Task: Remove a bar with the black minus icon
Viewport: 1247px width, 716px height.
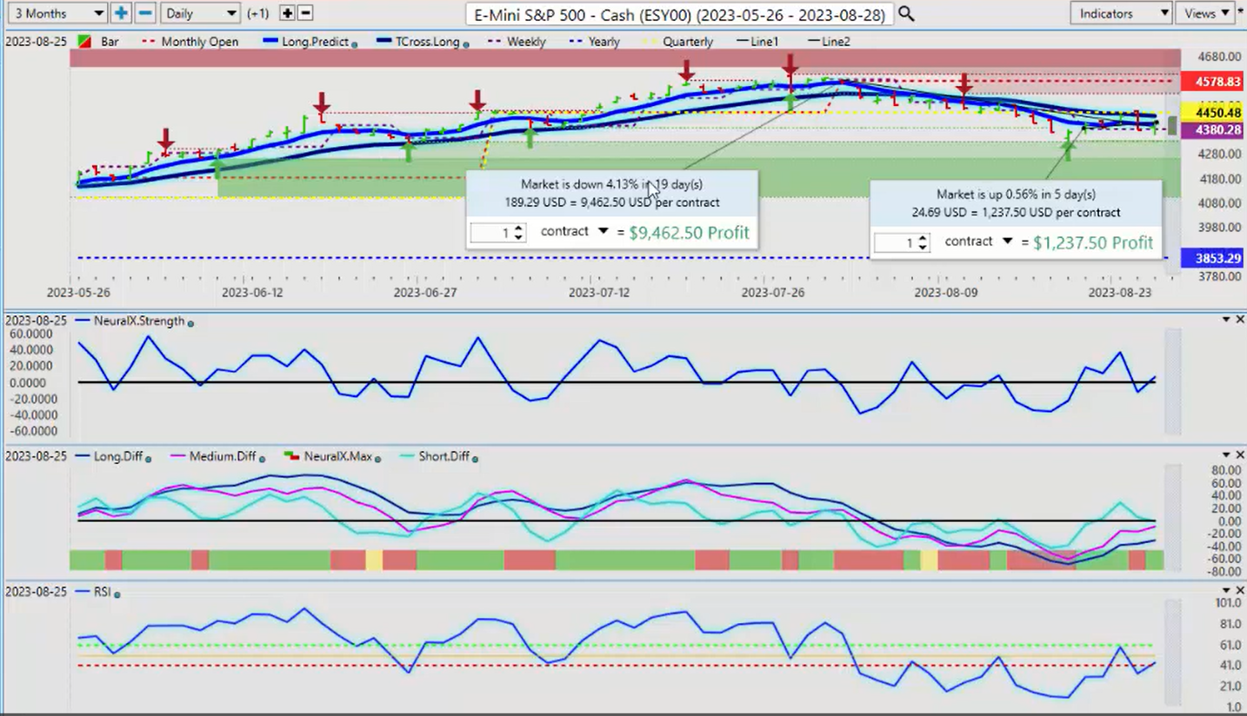Action: [x=305, y=13]
